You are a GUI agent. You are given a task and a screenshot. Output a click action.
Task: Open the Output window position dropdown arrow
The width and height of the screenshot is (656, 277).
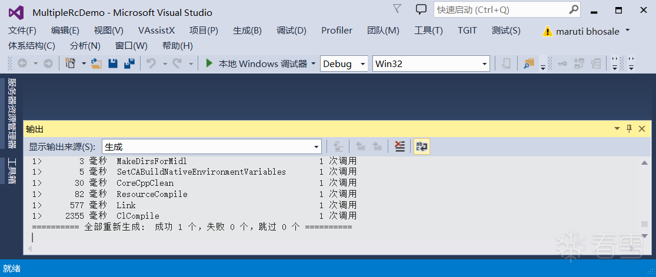pos(617,128)
